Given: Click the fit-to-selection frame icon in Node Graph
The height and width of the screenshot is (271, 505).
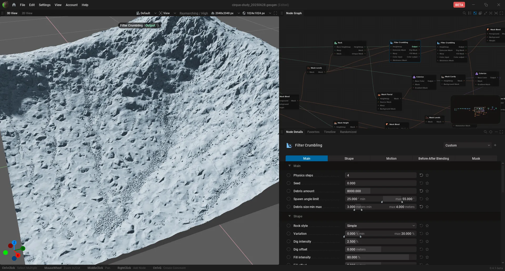Looking at the screenshot, I should [491, 13].
